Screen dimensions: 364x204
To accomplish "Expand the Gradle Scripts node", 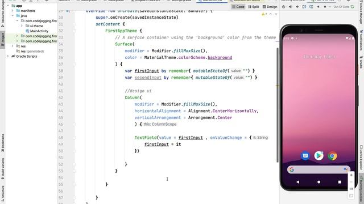I will click(x=8, y=56).
